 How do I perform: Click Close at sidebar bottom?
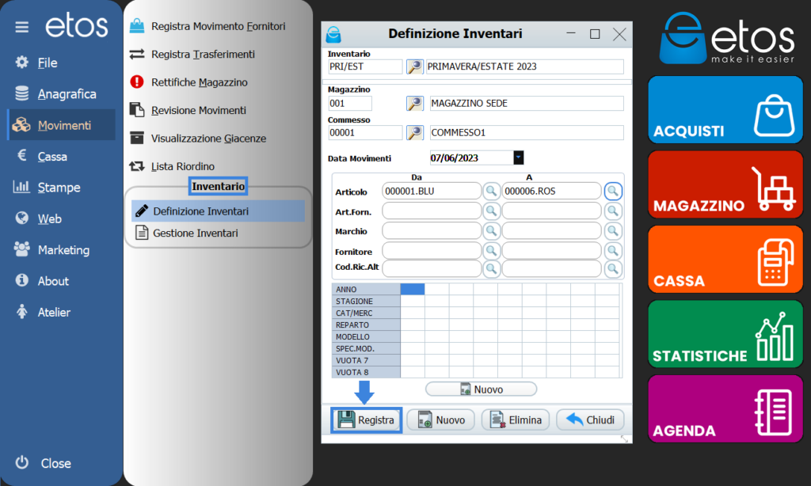pos(56,463)
